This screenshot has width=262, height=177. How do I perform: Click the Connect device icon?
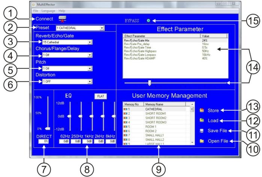[62, 19]
